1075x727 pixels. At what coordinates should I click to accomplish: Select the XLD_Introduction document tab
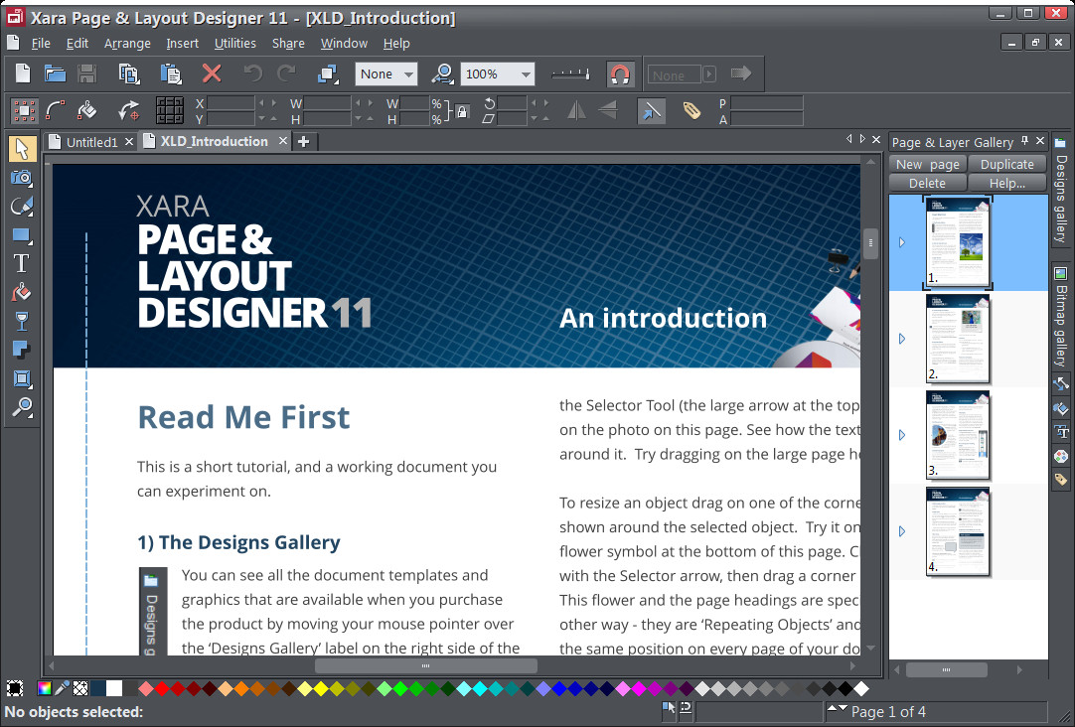[214, 141]
